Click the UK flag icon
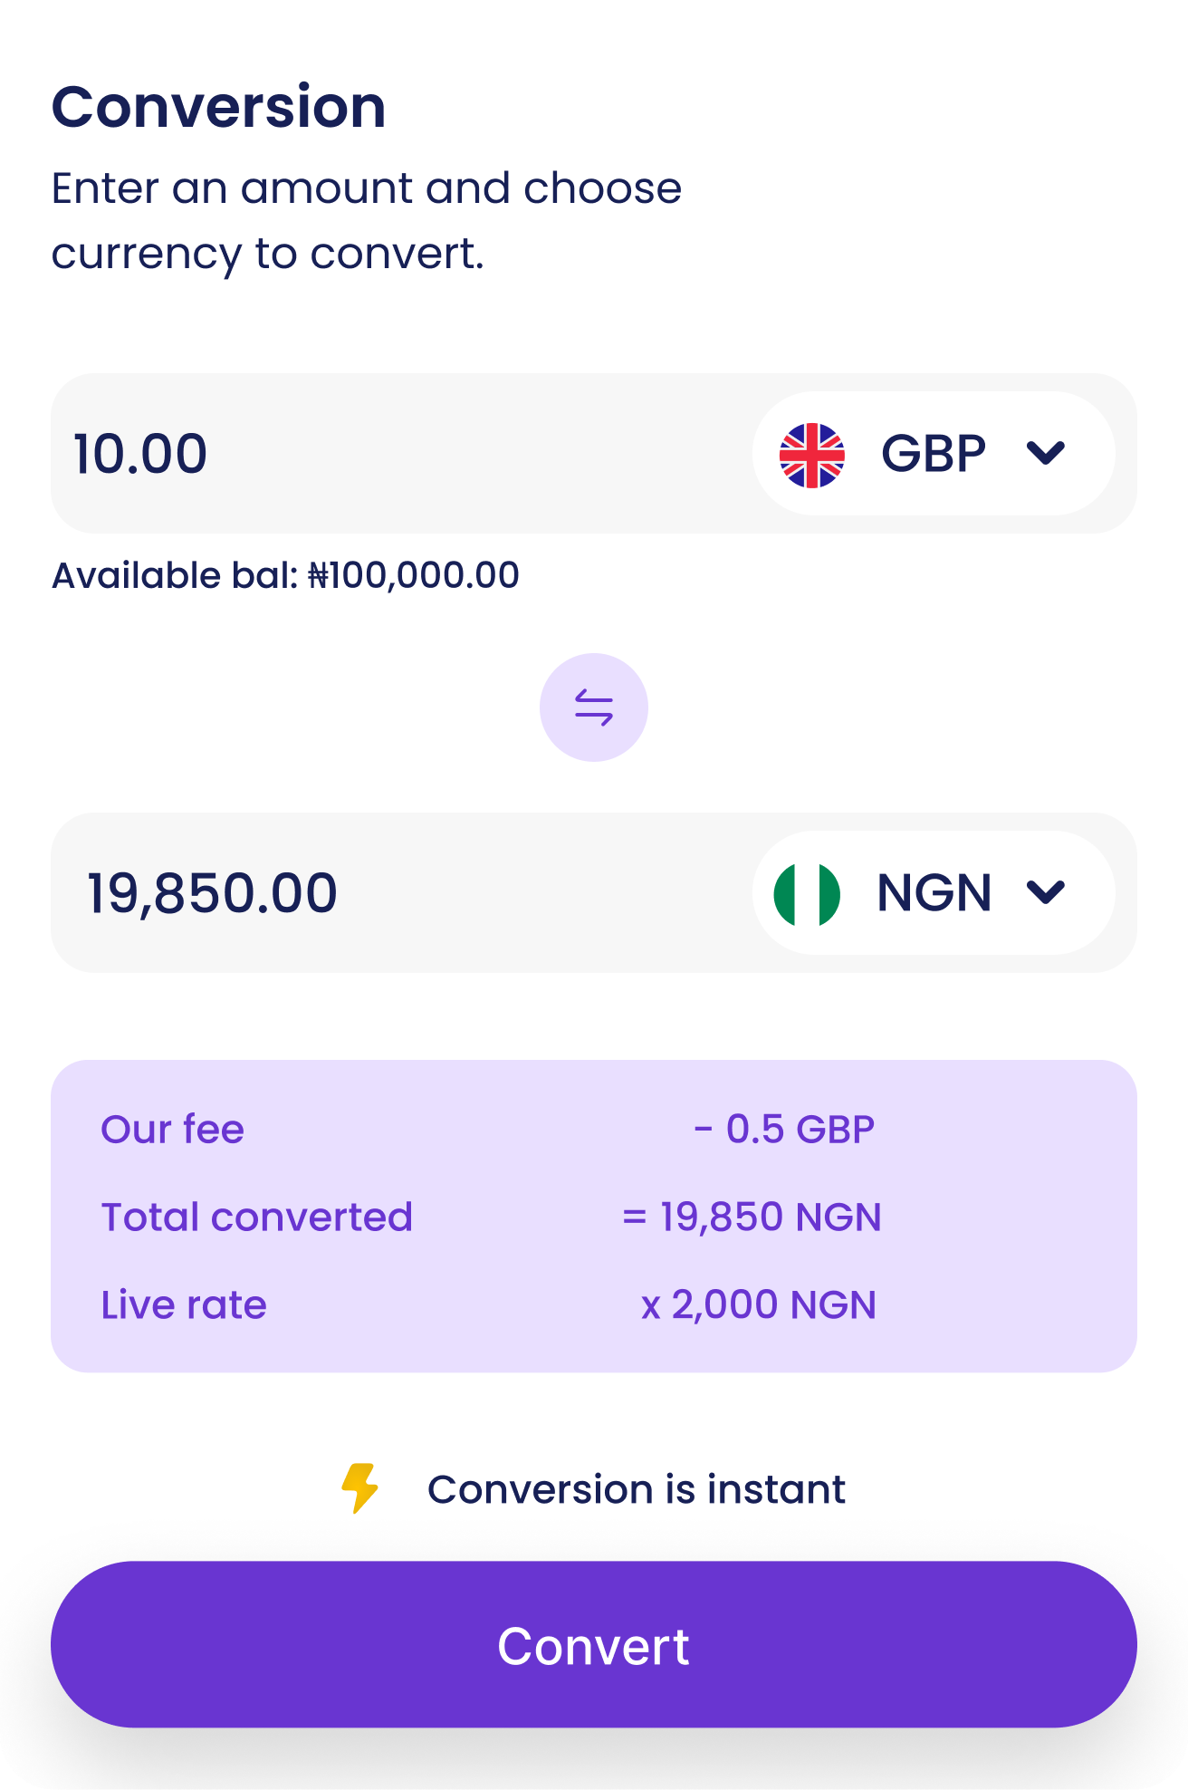 [x=812, y=455]
